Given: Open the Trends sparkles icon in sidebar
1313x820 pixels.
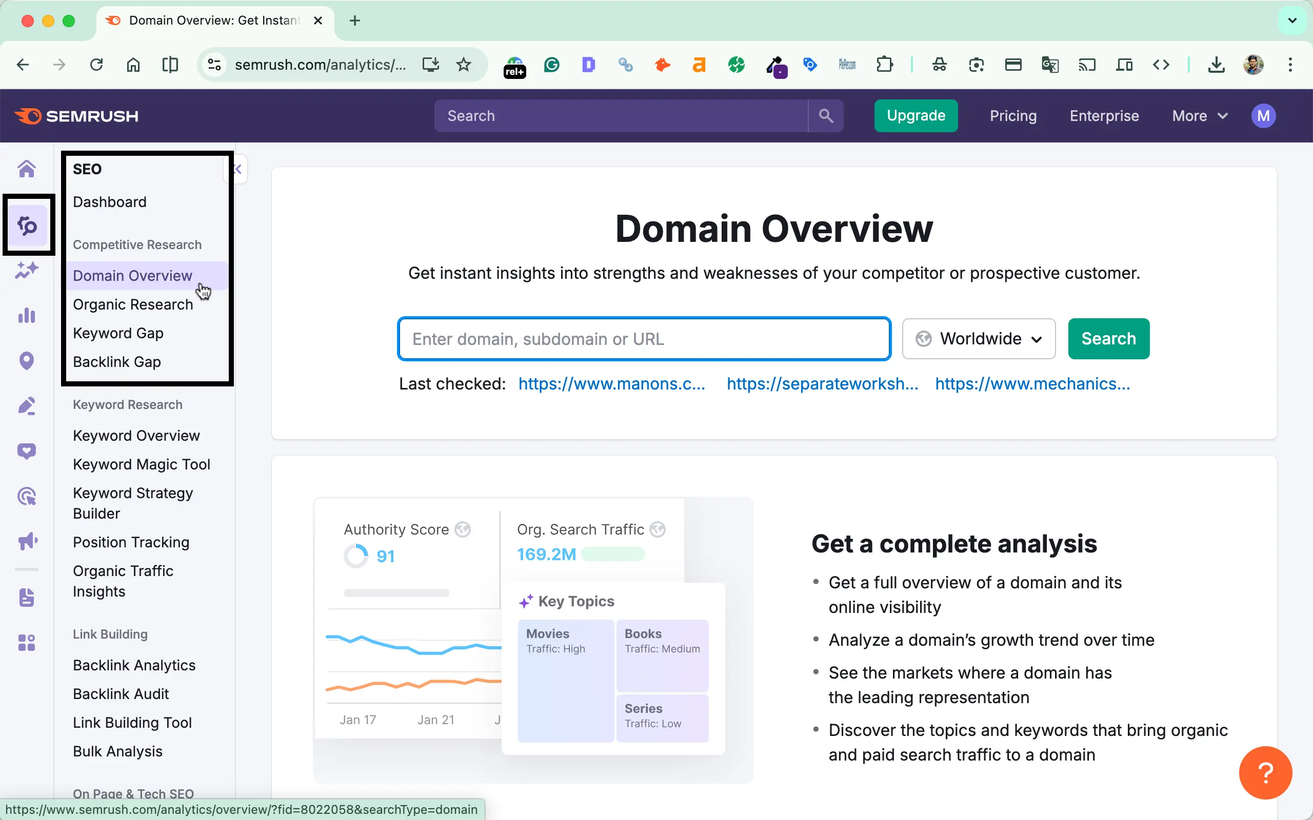Looking at the screenshot, I should 27,270.
